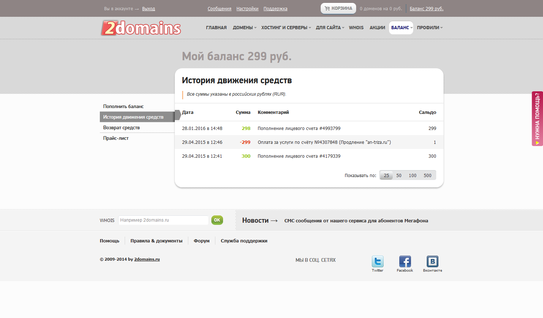Screen dimensions: 543x318
Task: Open Служба поддержки footer link
Action: (x=244, y=241)
